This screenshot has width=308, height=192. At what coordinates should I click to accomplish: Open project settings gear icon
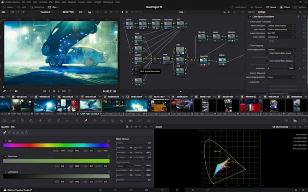point(303,190)
